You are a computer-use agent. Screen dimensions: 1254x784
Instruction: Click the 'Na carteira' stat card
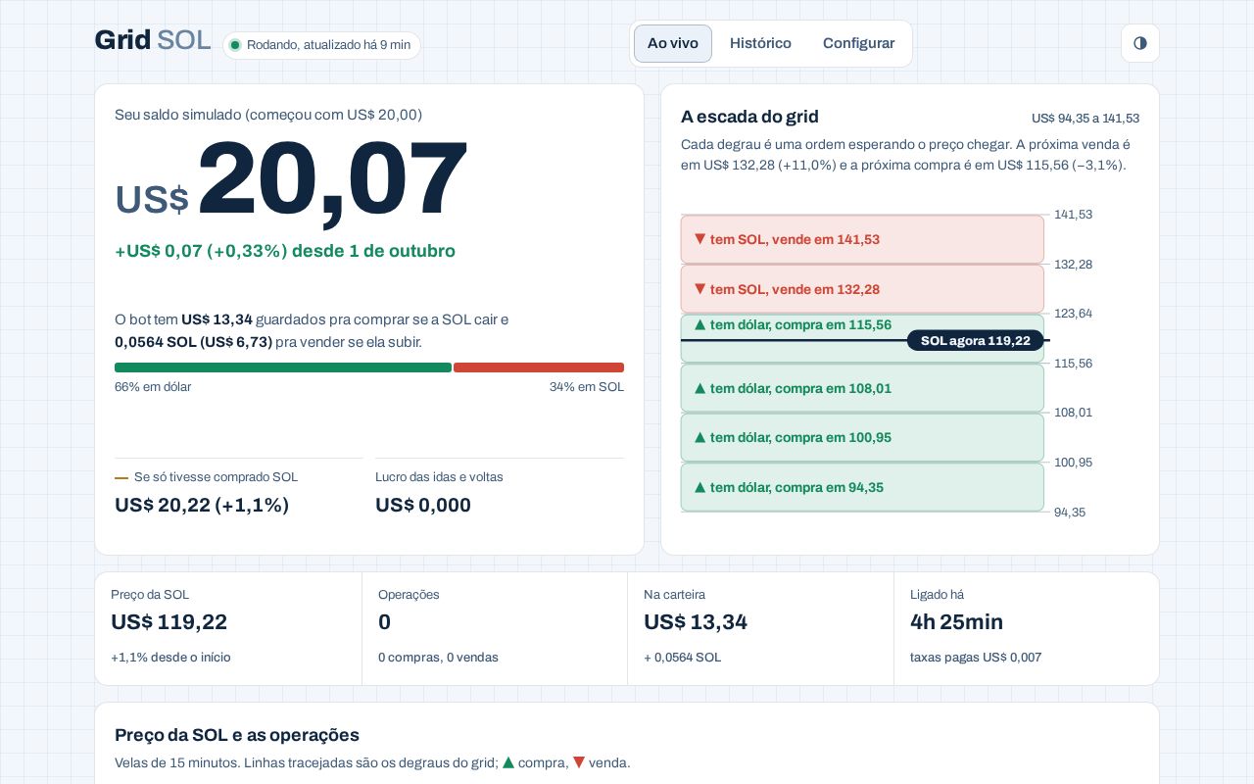tap(760, 628)
